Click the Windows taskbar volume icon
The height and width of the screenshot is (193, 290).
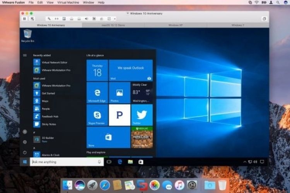(x=255, y=162)
